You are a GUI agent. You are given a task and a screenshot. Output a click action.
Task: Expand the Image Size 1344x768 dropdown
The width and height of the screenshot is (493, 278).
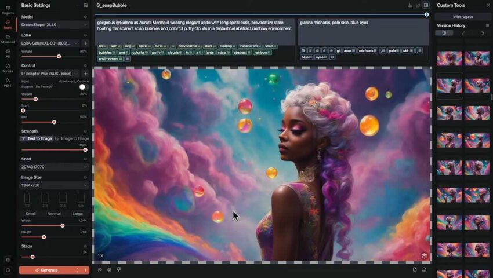[53, 185]
